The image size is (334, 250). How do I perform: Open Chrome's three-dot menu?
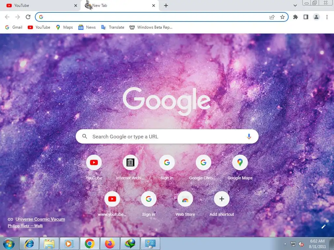[327, 17]
